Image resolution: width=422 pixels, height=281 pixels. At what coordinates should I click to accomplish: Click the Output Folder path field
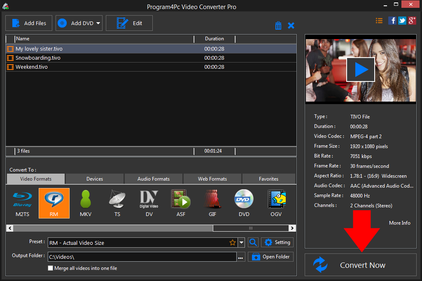tap(142, 257)
